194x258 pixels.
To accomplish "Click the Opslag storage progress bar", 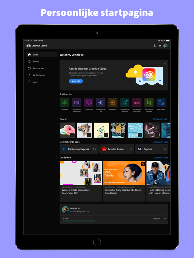I will click(114, 221).
